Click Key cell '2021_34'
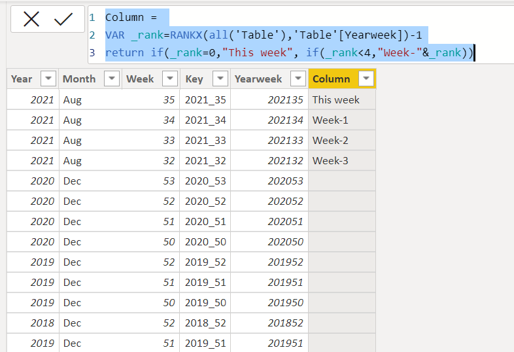Image resolution: width=514 pixels, height=352 pixels. pos(205,120)
